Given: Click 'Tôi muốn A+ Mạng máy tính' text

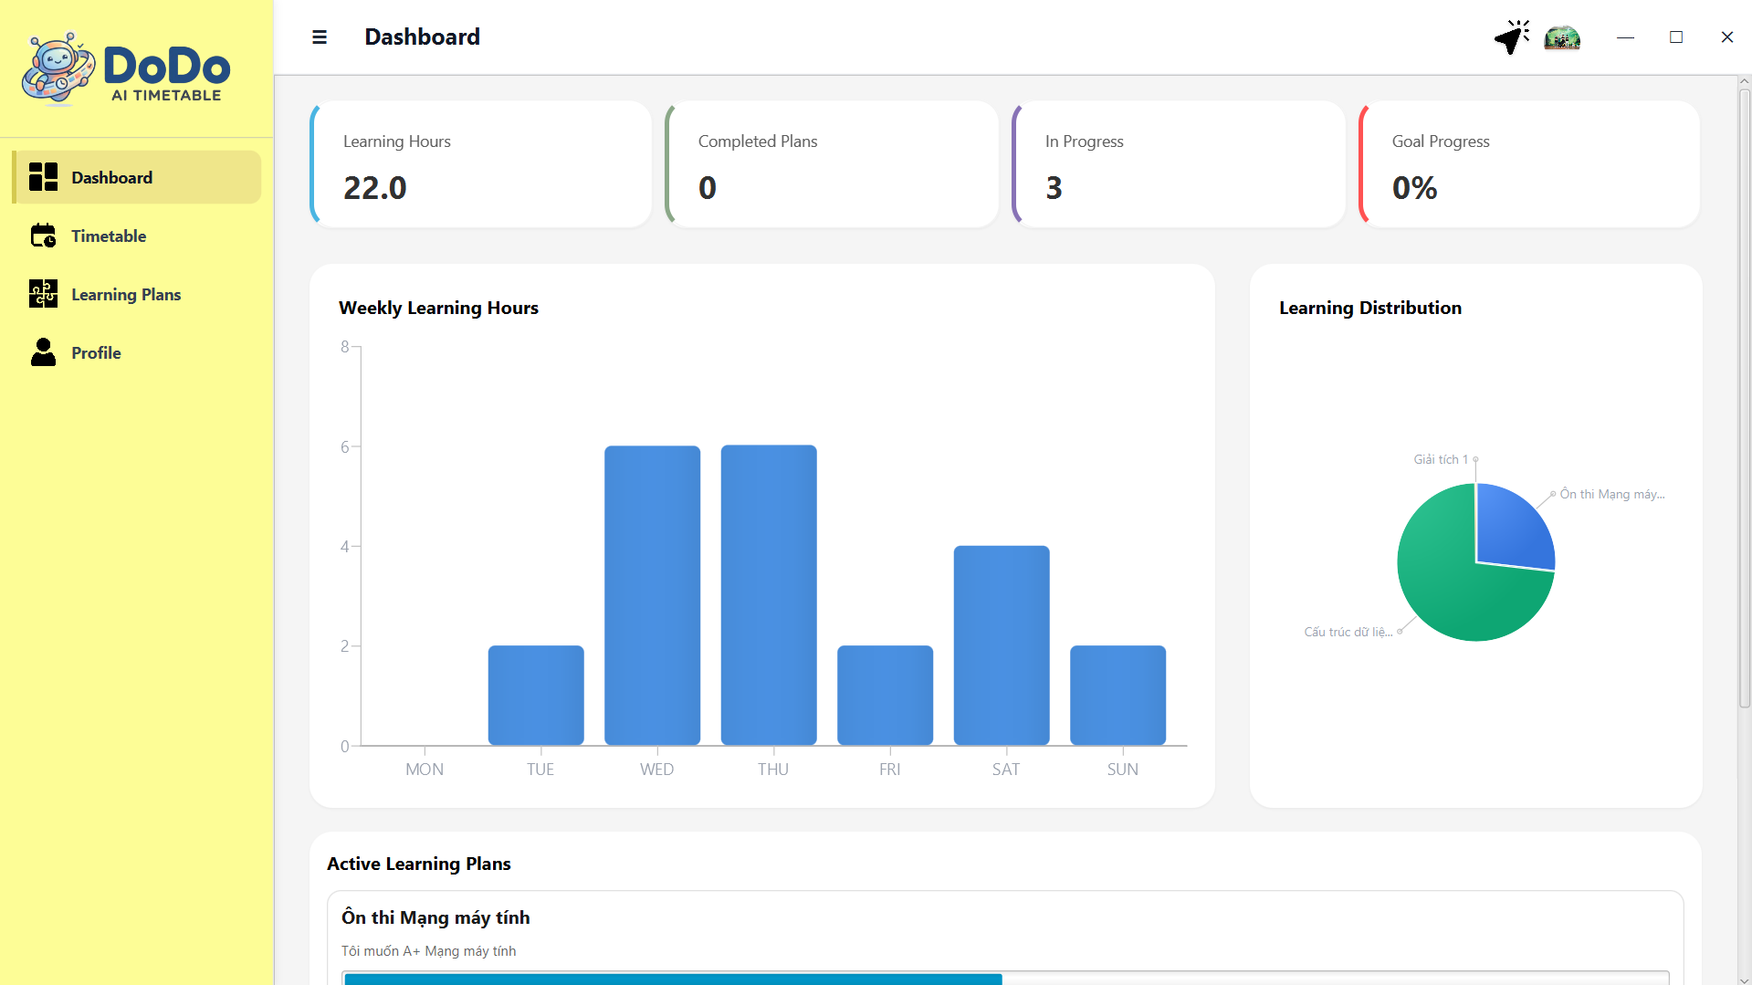Looking at the screenshot, I should click(x=429, y=951).
